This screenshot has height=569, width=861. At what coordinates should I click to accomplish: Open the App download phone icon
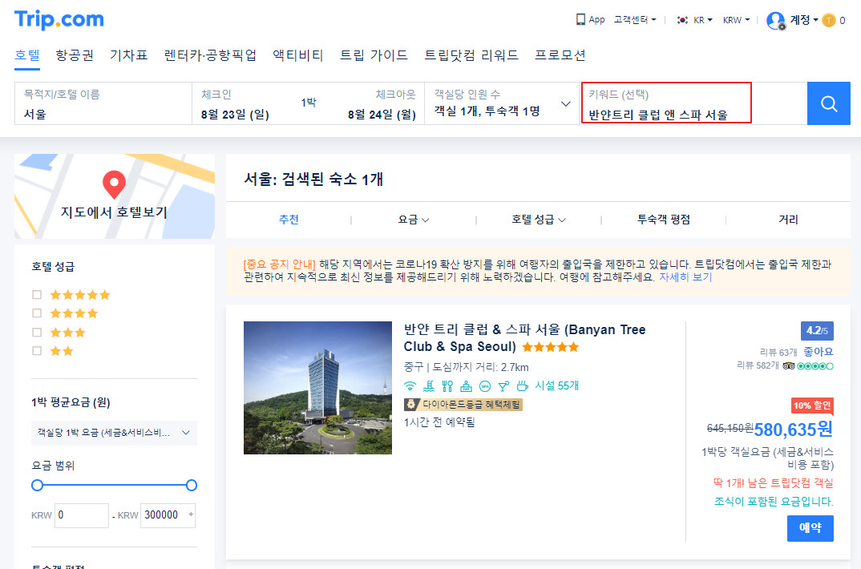[x=580, y=20]
